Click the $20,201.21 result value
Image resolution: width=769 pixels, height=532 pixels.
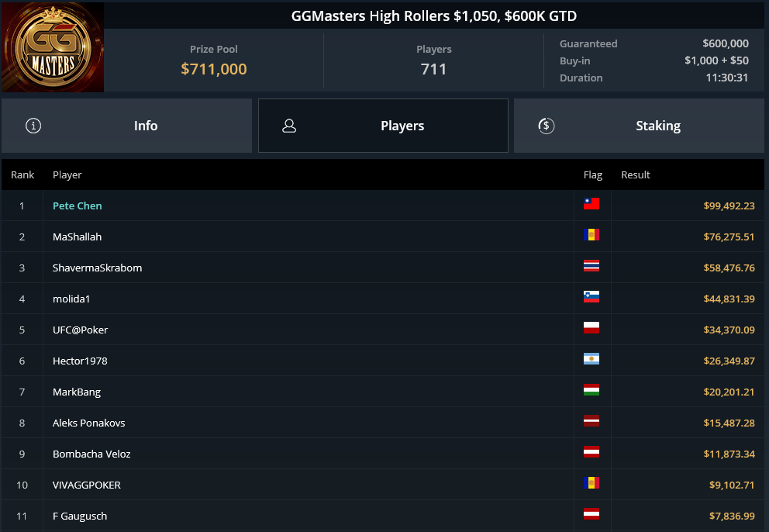[729, 392]
